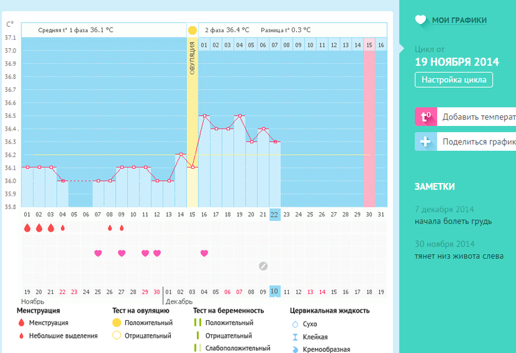Open the Настройка цикла button

coord(454,80)
